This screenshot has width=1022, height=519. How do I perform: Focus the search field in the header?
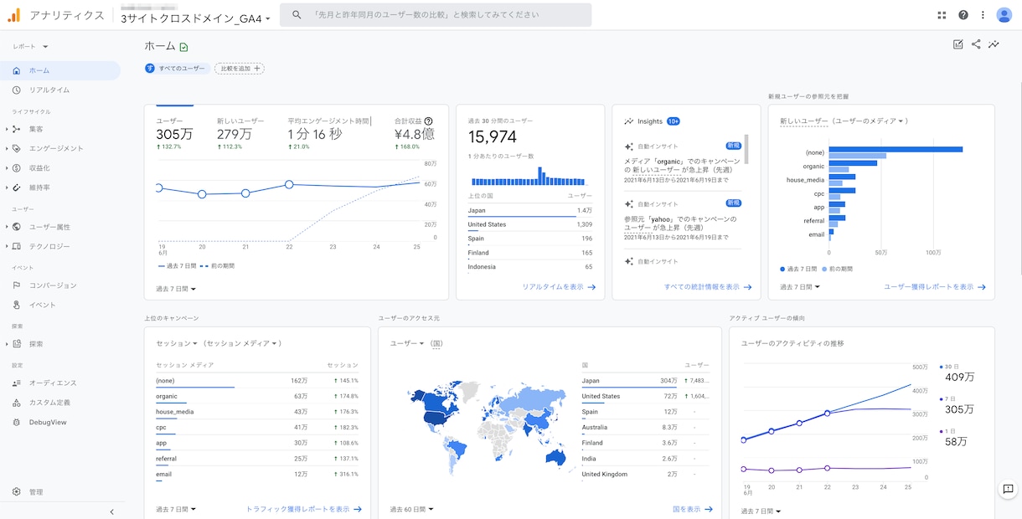(436, 15)
